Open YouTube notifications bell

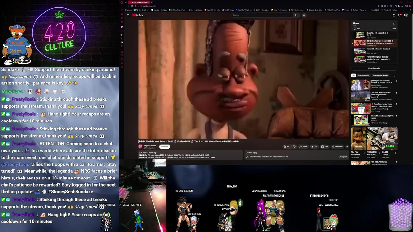coord(400,15)
